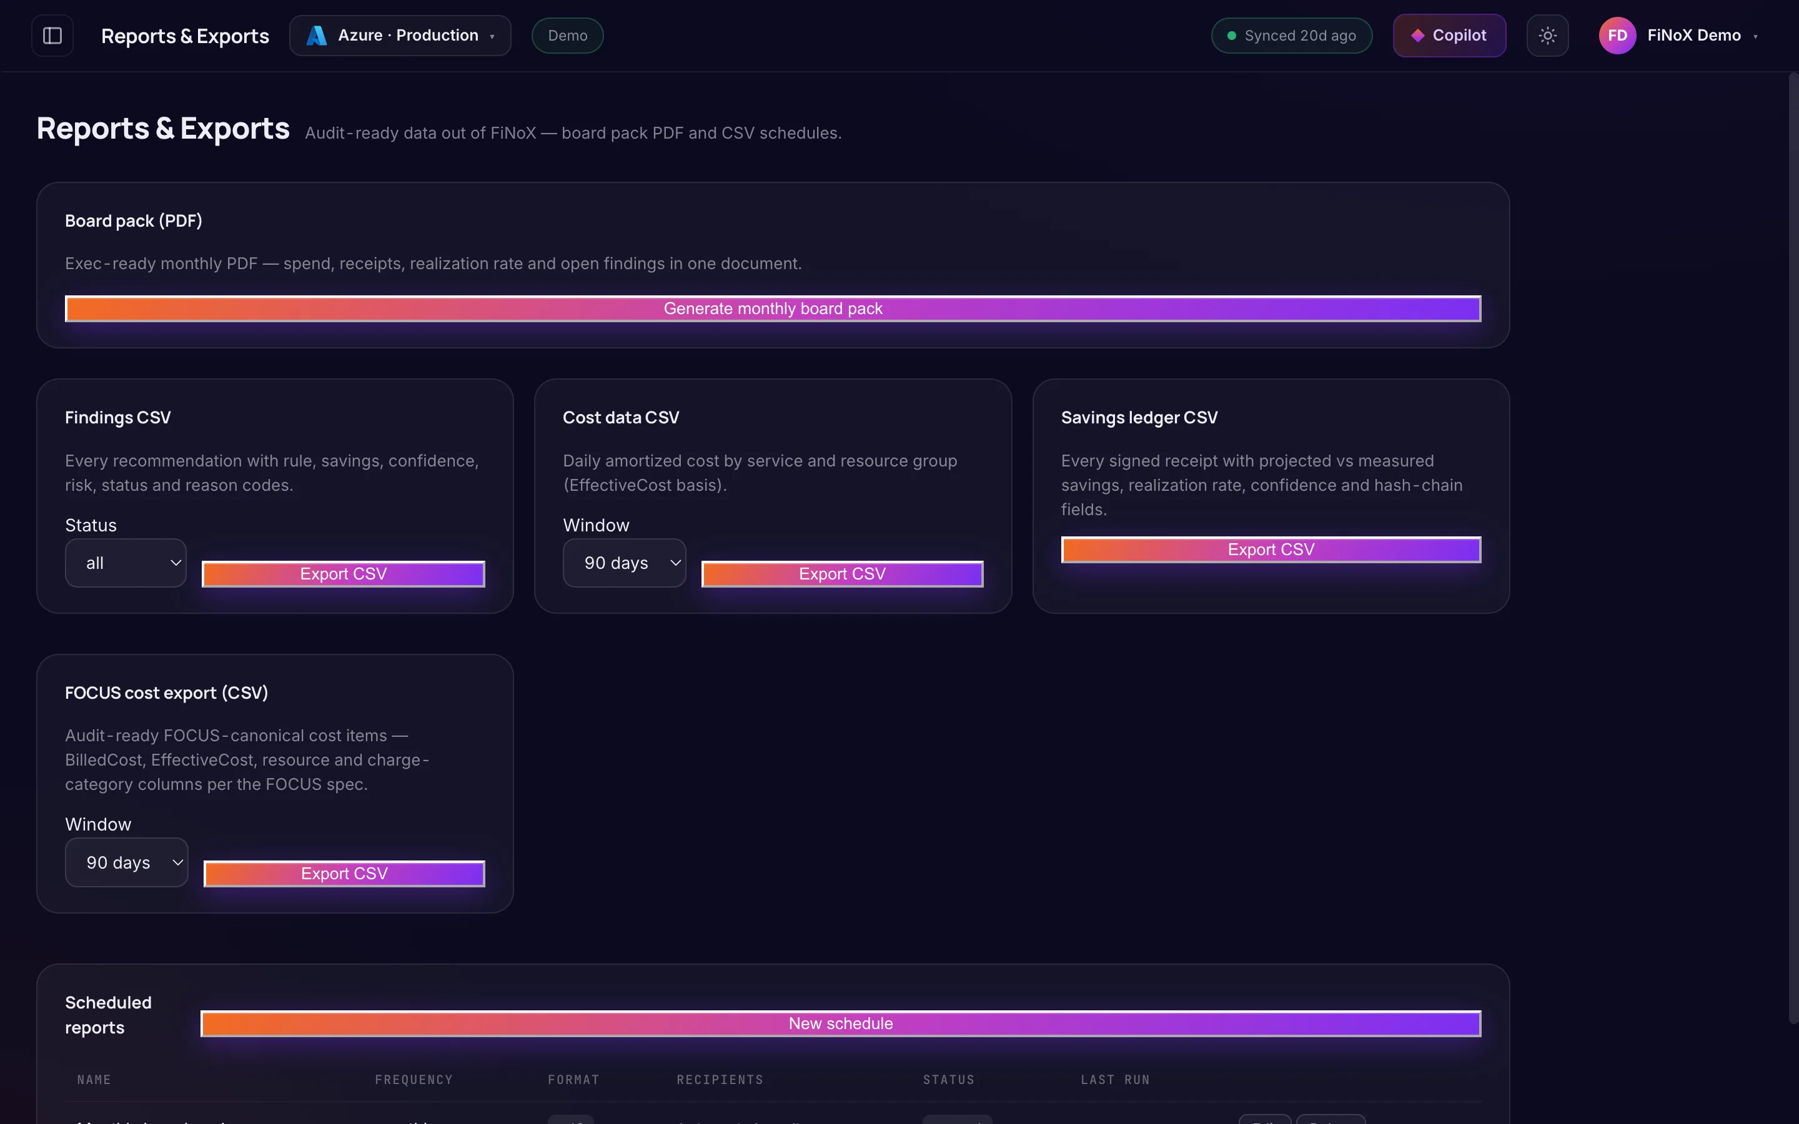Generate monthly board pack

pos(772,308)
